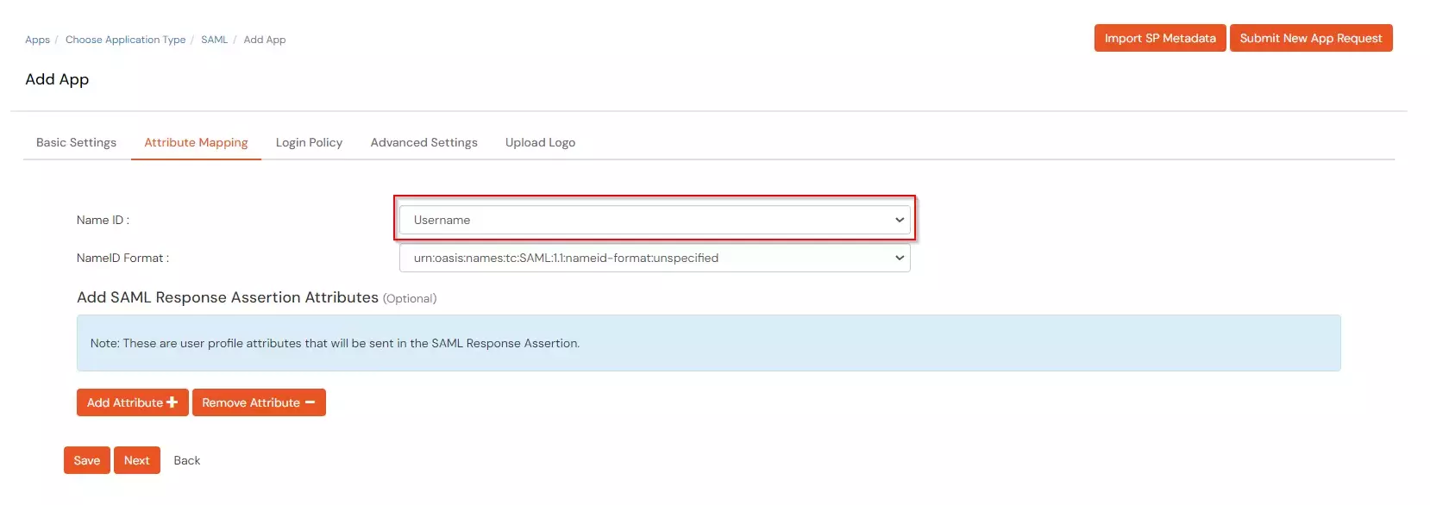
Task: Click the 'Name ID :' label
Action: pos(103,220)
